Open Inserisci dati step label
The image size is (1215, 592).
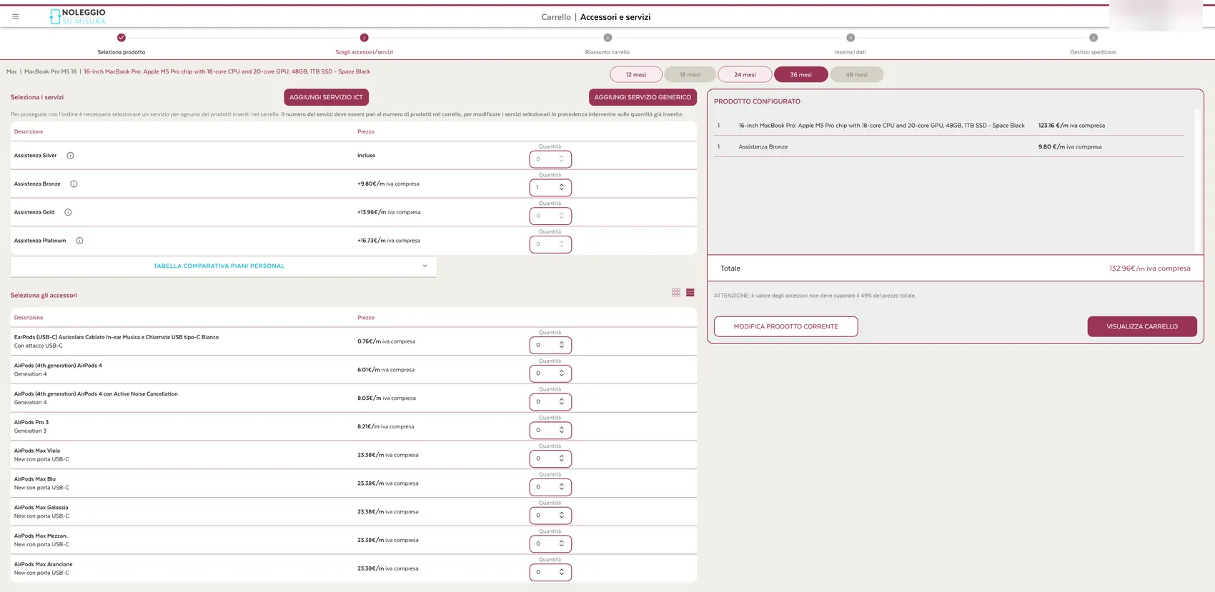[x=850, y=52]
